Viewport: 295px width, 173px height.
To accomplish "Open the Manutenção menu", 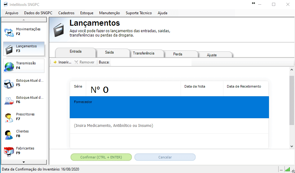I will point(109,13).
